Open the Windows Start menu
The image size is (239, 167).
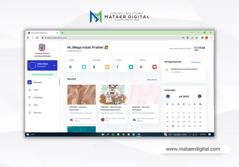(27, 134)
